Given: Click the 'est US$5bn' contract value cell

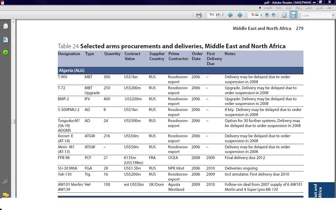Looking at the screenshot, I should click(x=134, y=185).
